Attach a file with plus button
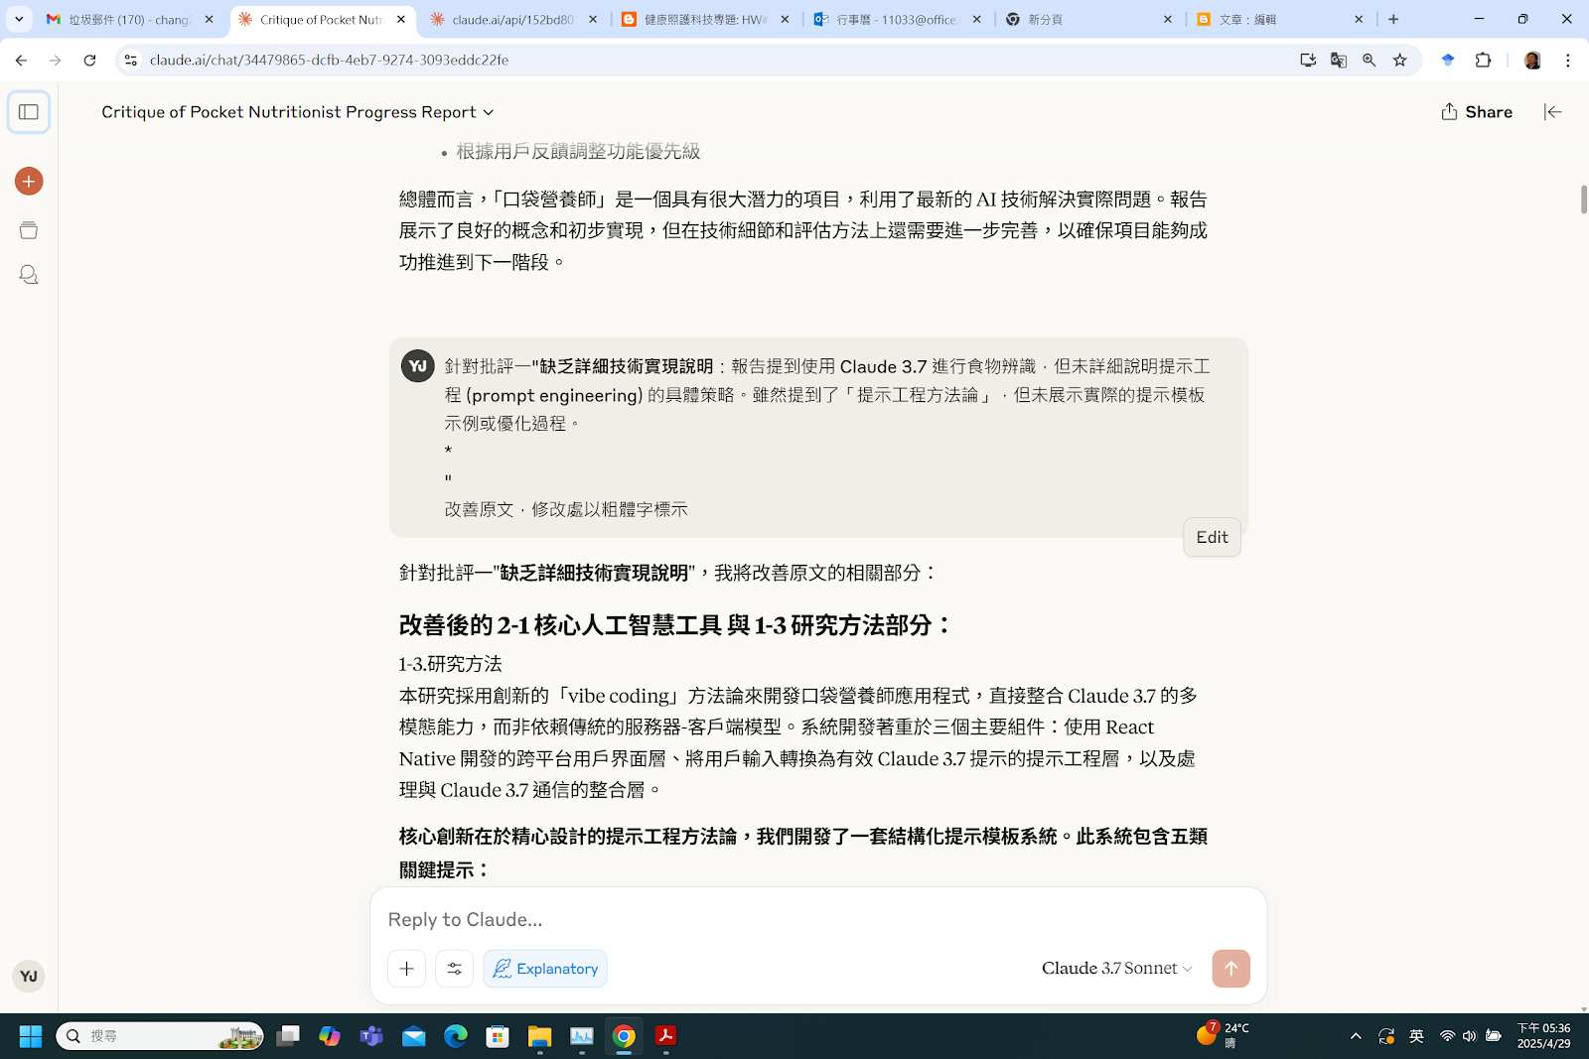 click(406, 969)
